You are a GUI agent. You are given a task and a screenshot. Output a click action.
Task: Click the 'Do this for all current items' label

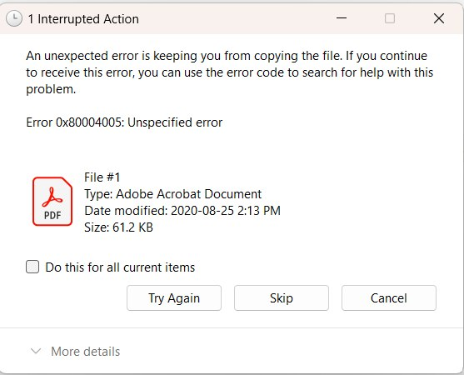[x=120, y=267]
